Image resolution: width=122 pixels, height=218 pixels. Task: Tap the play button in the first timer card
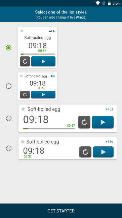[x=43, y=61]
